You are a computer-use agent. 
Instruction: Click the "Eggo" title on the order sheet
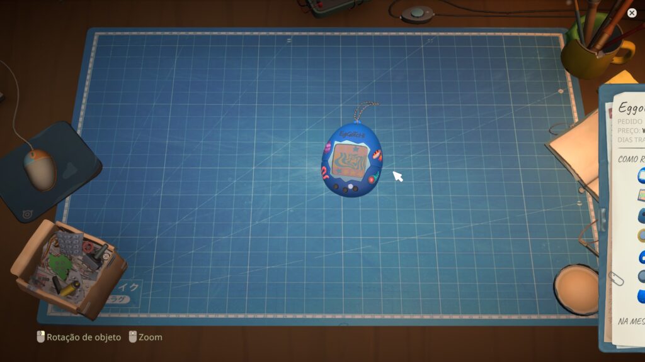631,108
